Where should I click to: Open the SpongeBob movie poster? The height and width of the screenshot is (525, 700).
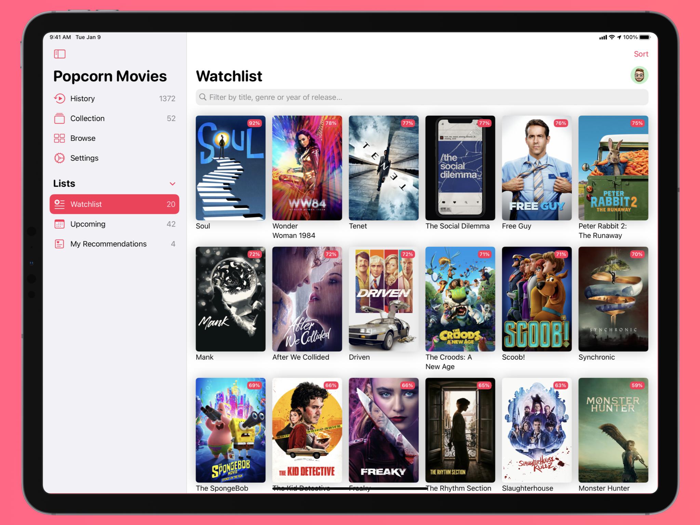230,430
